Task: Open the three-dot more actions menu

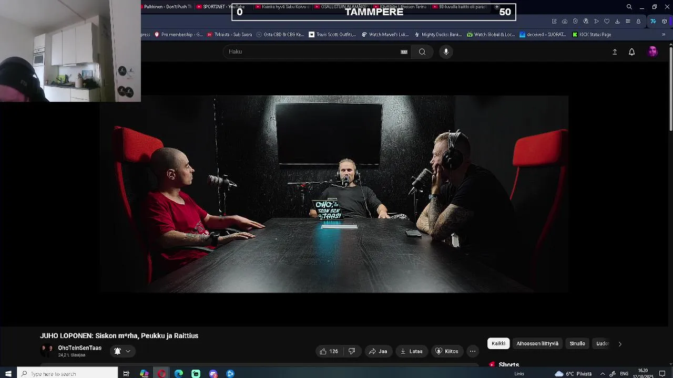Action: pyautogui.click(x=473, y=351)
